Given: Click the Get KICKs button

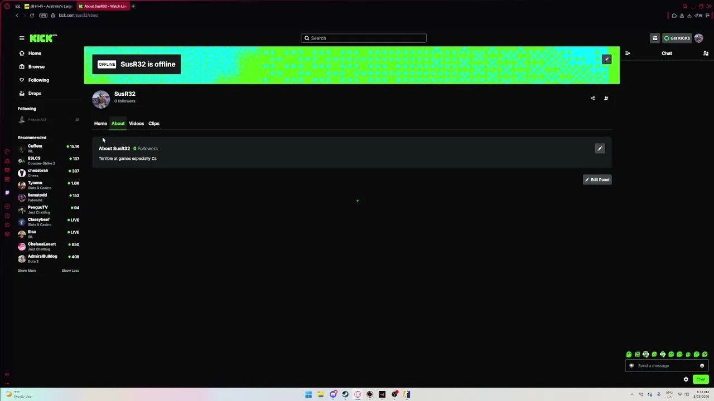Looking at the screenshot, I should 677,38.
